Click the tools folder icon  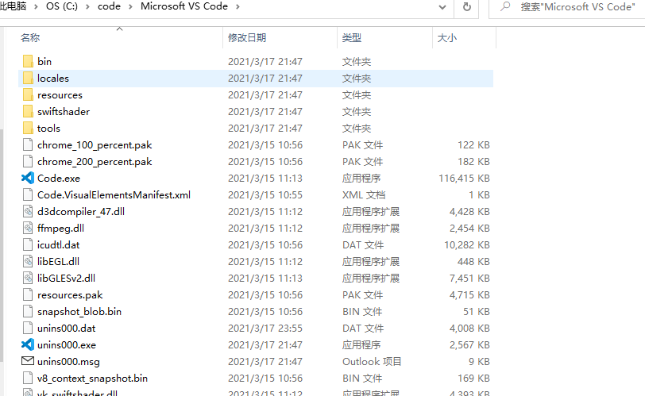tap(28, 129)
